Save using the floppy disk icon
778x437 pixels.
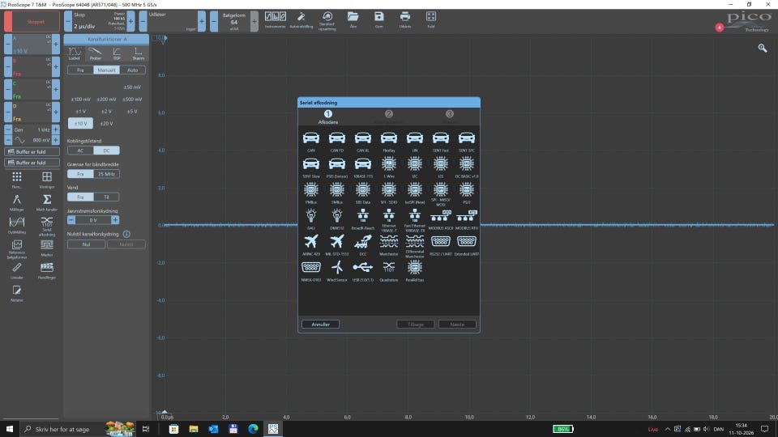[x=379, y=19]
